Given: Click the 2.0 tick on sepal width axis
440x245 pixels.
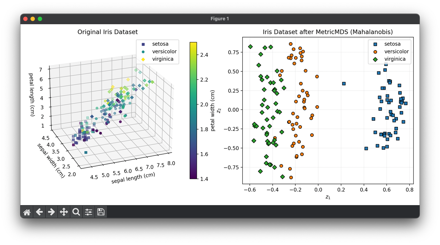Looking at the screenshot, I should [x=72, y=174].
